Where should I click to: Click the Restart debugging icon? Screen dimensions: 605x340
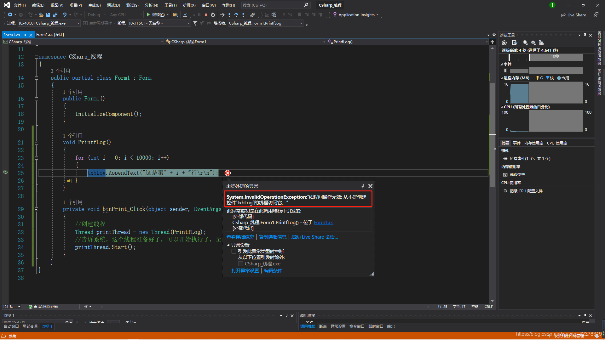click(x=213, y=15)
